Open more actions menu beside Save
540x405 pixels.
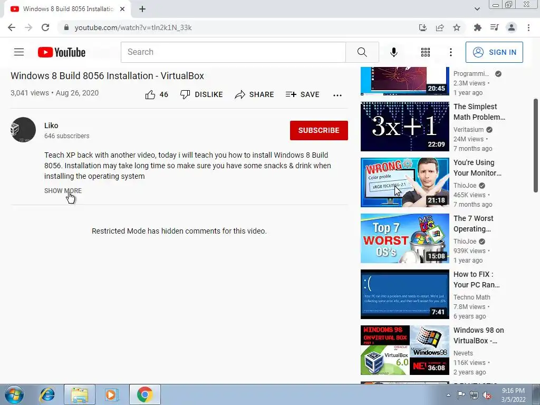point(337,95)
